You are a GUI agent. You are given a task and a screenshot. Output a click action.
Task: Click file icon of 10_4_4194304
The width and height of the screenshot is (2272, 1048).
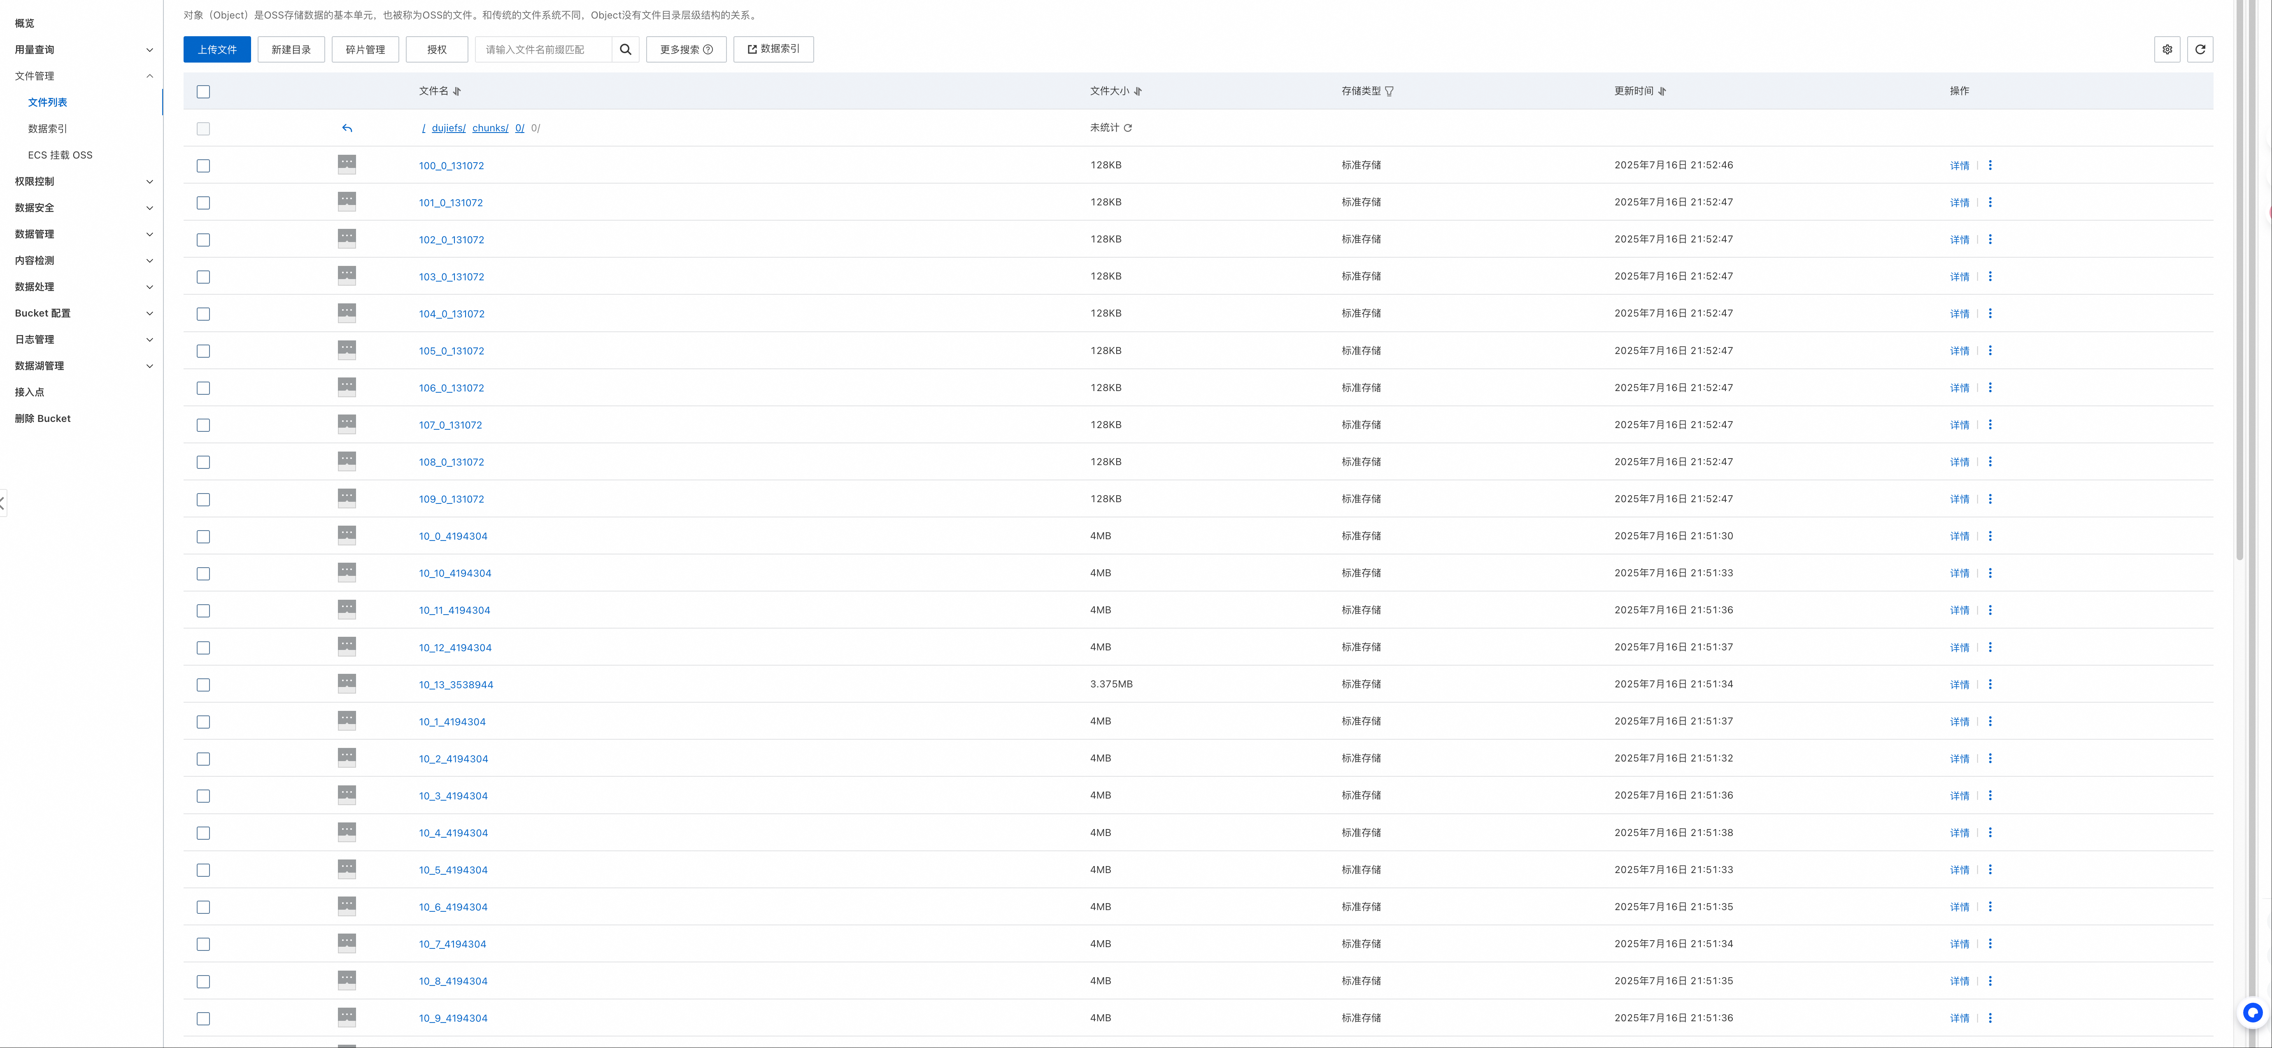347,831
